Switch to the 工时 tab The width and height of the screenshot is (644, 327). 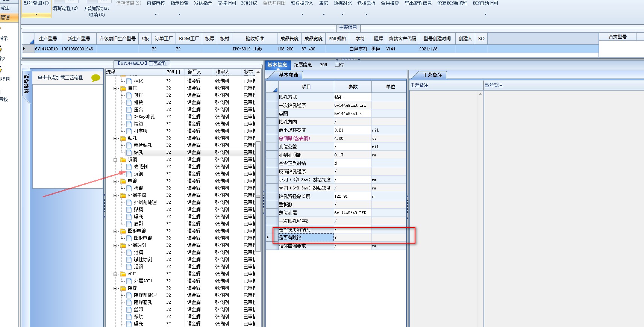tap(339, 65)
